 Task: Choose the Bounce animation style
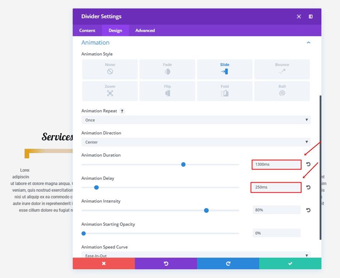click(282, 69)
